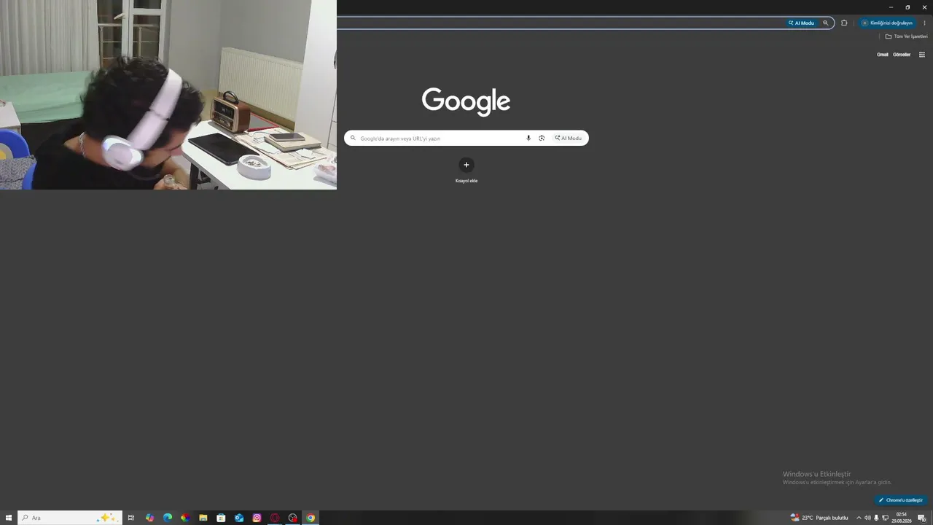This screenshot has width=933, height=525.
Task: Add a shortcut with the plus button
Action: tap(466, 165)
